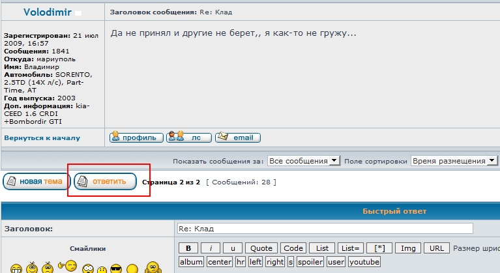Send private message with лс button
This screenshot has height=273, width=500.
pos(189,137)
